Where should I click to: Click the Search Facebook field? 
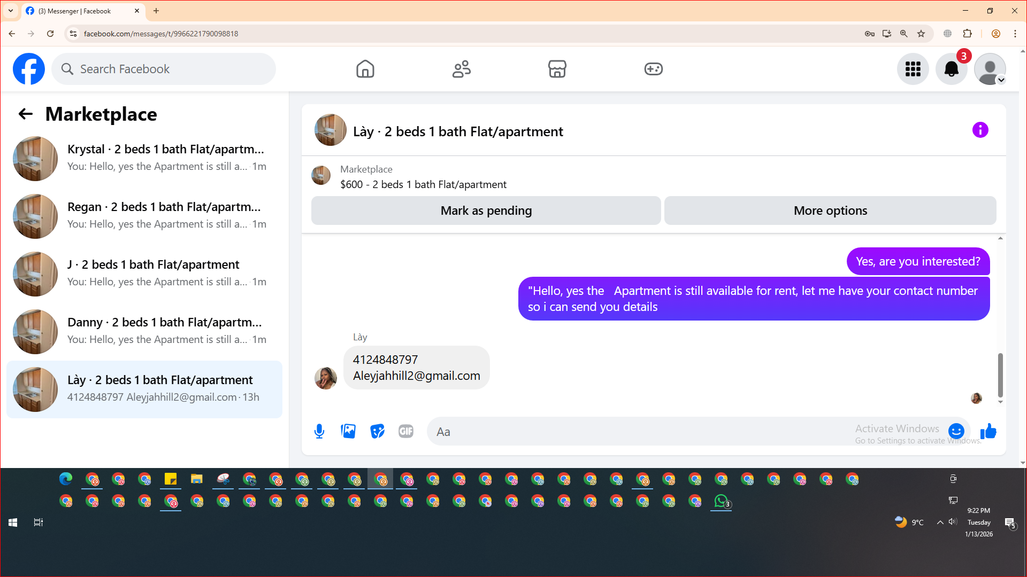(164, 69)
